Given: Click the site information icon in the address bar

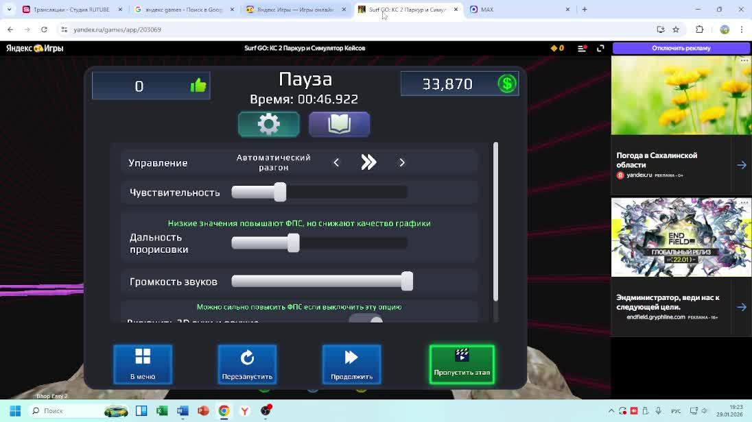Looking at the screenshot, I should point(64,29).
